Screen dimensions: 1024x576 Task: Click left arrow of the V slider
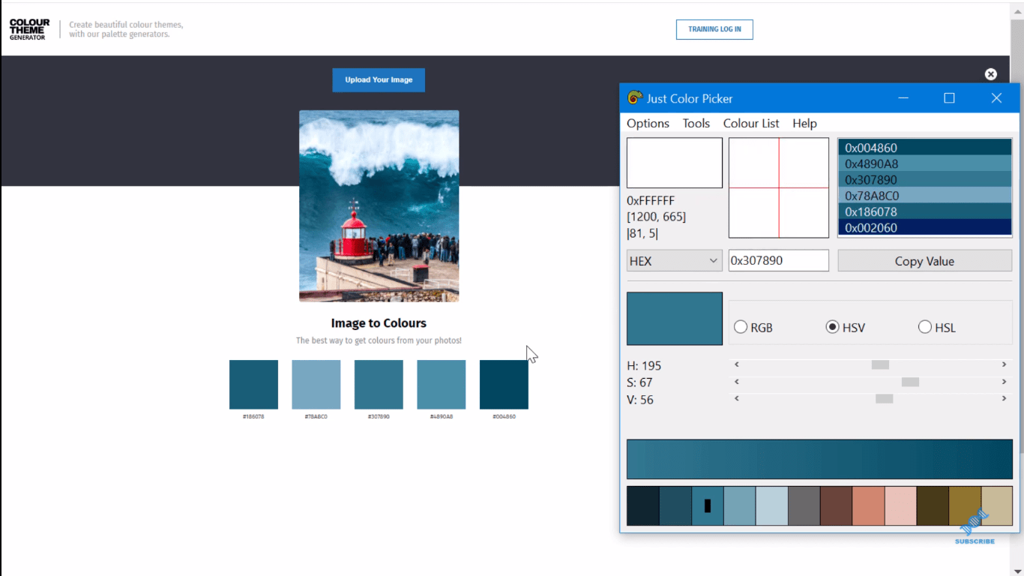(737, 399)
